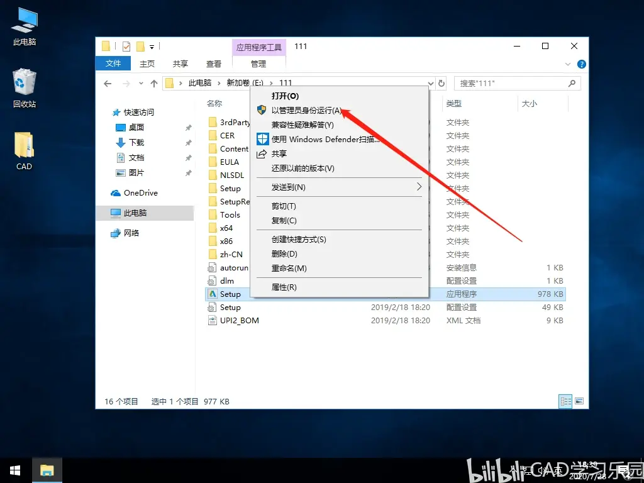Open the 管理 ribbon tab
This screenshot has width=644, height=483.
pyautogui.click(x=258, y=64)
